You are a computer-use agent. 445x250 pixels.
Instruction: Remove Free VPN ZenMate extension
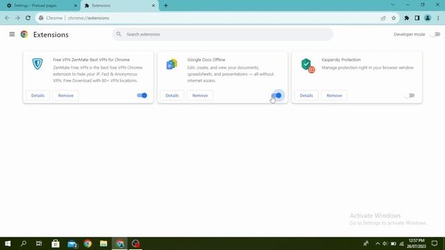[65, 96]
